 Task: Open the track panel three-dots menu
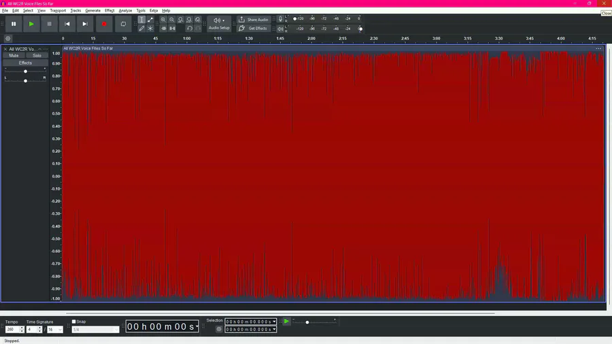tap(46, 49)
